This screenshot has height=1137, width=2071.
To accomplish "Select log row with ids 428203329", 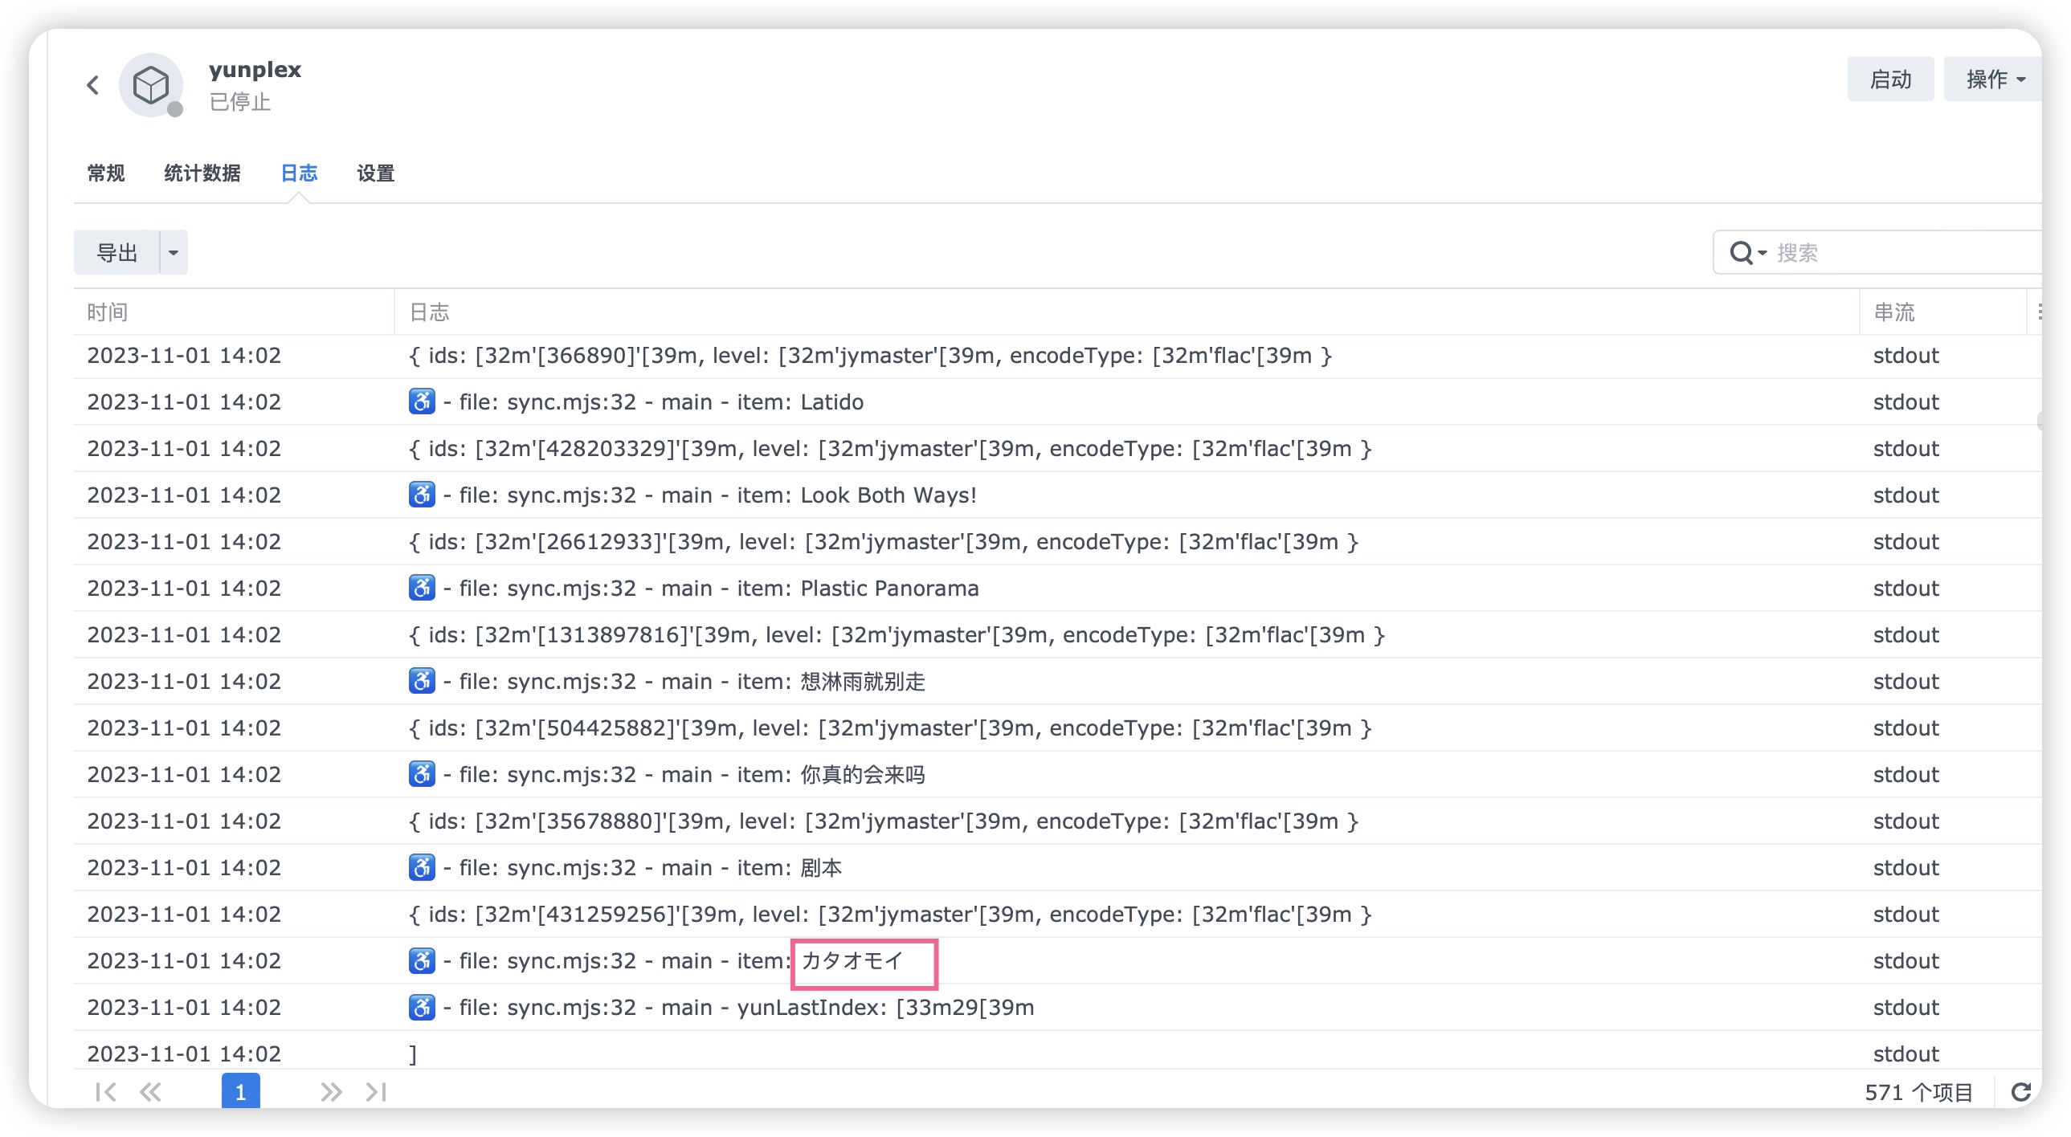I will 1058,448.
